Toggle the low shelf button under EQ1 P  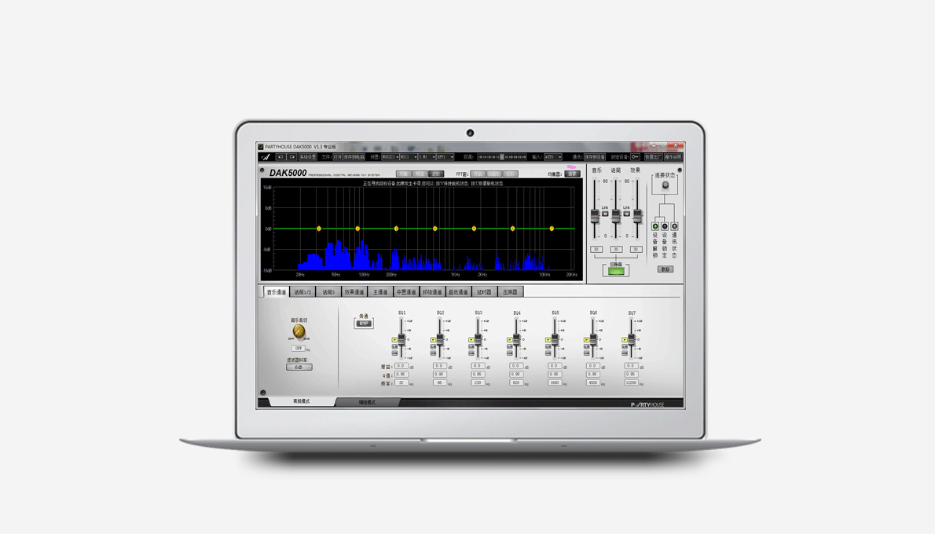[x=394, y=346]
